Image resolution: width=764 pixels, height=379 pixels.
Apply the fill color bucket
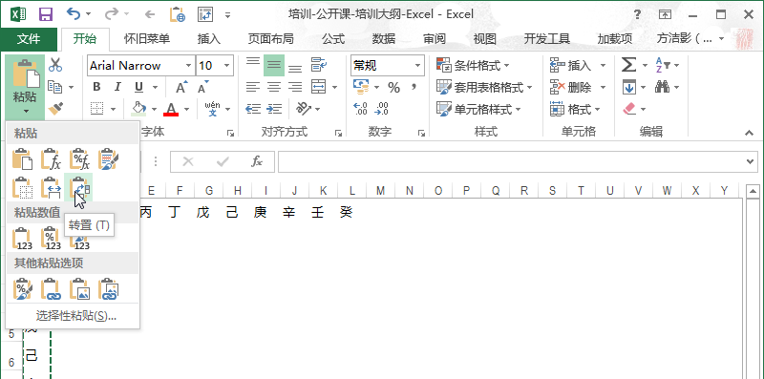click(138, 108)
